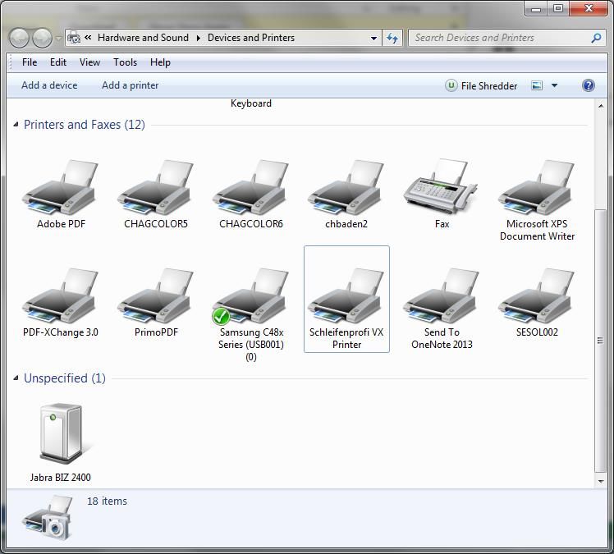Open the address bar history dropdown

tap(373, 39)
